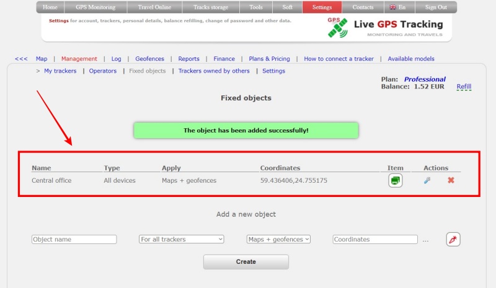Click the Object name input field

74,240
